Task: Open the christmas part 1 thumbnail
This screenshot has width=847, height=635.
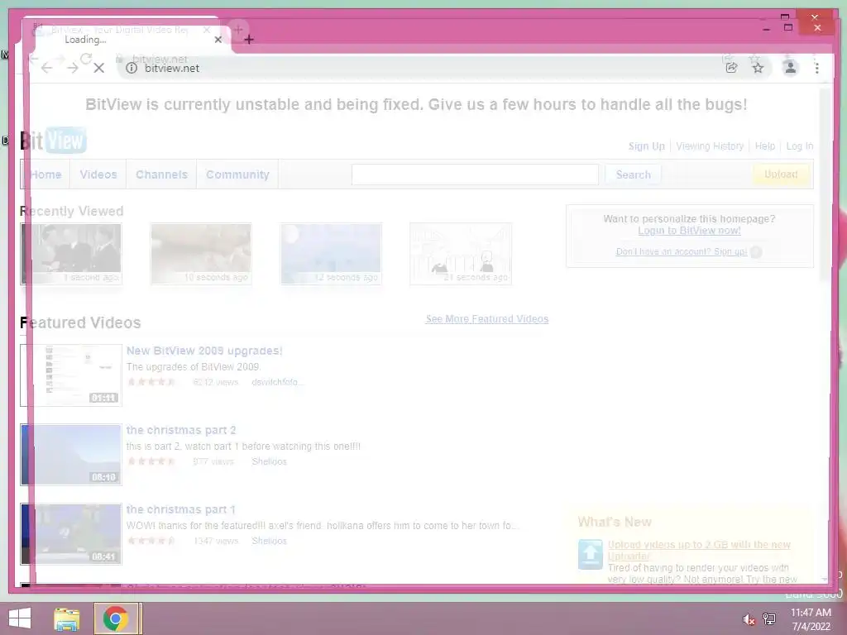Action: click(71, 534)
